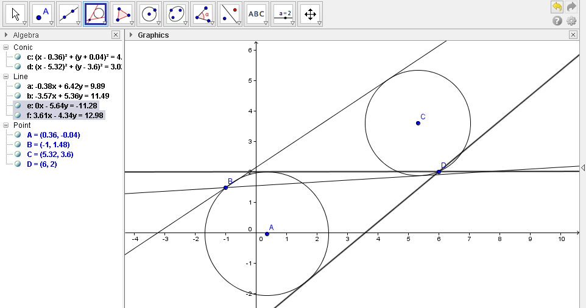Select the Move arrow tool
The width and height of the screenshot is (586, 308).
pos(15,14)
